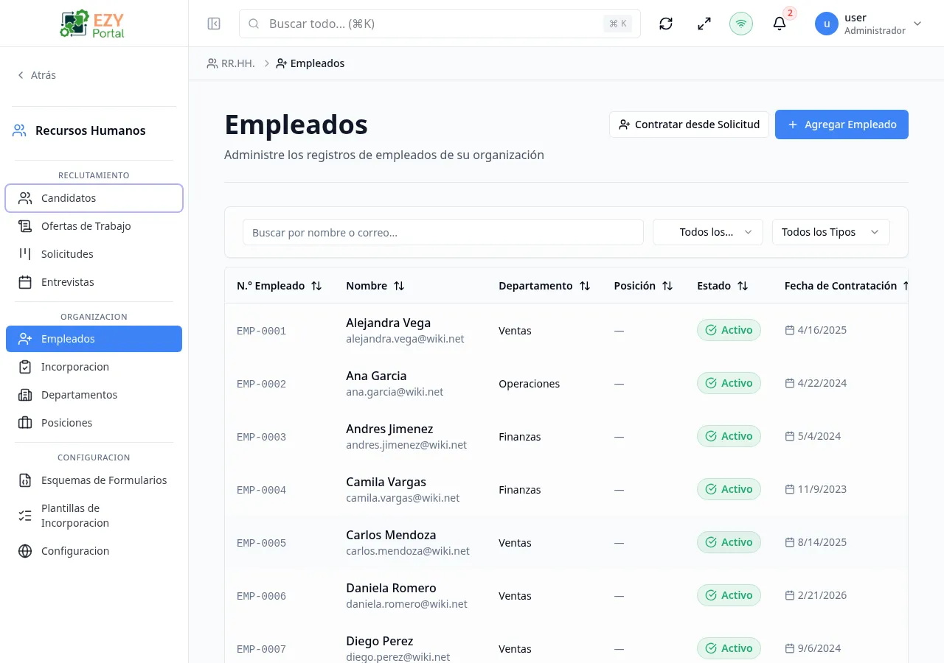Focus the search by name or email field
The image size is (944, 663).
443,232
